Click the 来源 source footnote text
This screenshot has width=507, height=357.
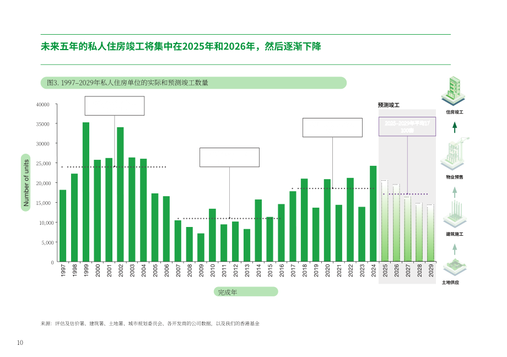coord(150,323)
